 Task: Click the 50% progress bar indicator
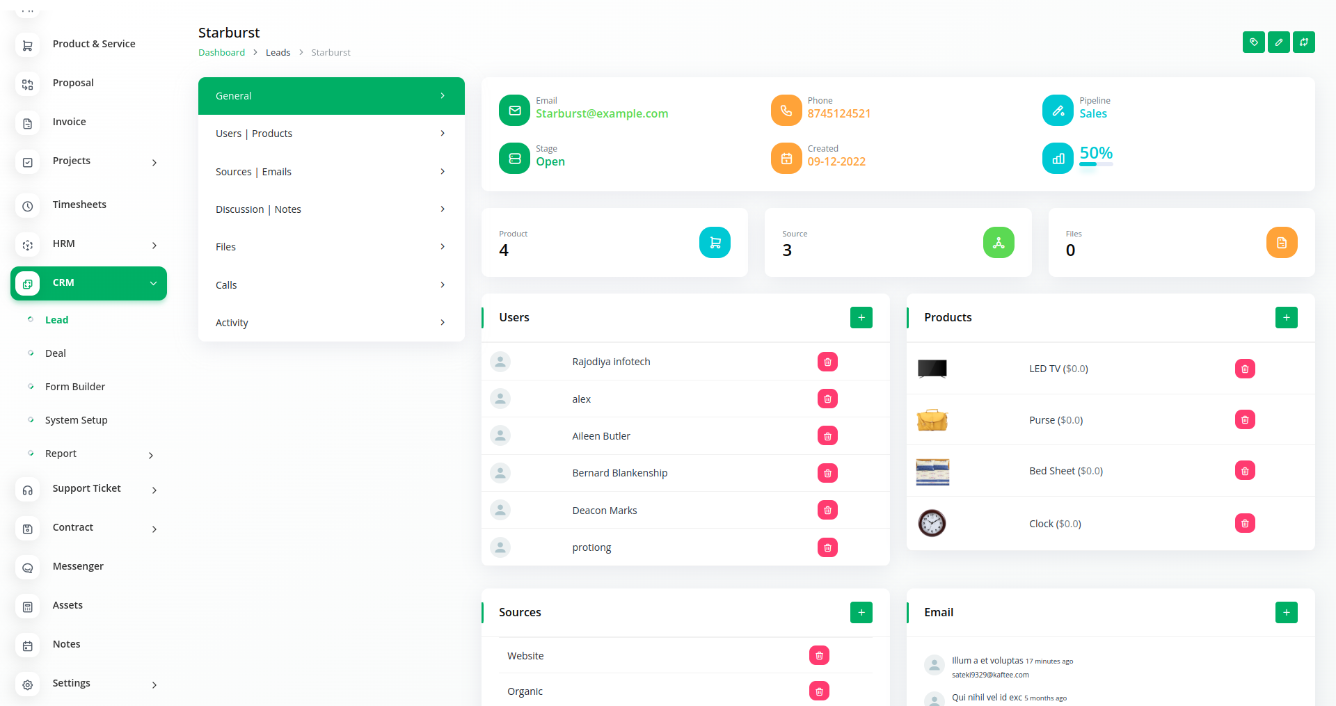click(1096, 164)
